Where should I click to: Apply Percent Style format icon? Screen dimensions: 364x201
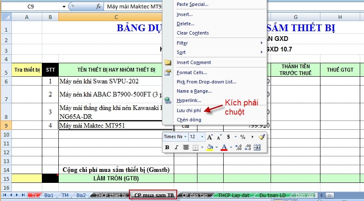coord(243,137)
